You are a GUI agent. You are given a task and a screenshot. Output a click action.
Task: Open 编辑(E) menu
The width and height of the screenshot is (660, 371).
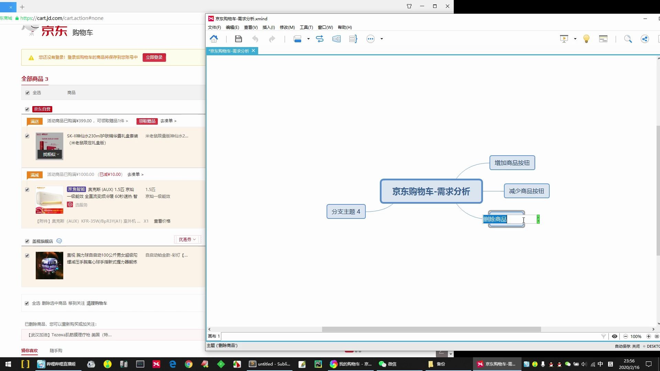pos(232,27)
